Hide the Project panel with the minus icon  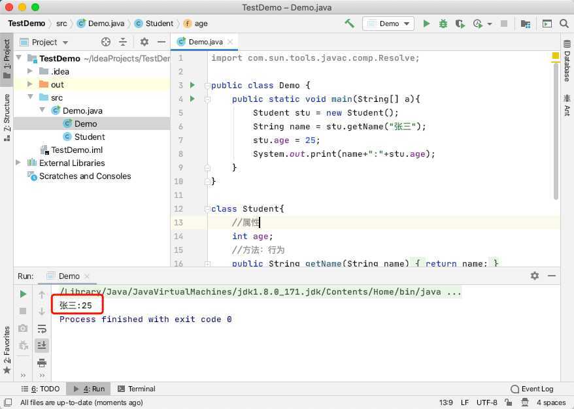(161, 42)
